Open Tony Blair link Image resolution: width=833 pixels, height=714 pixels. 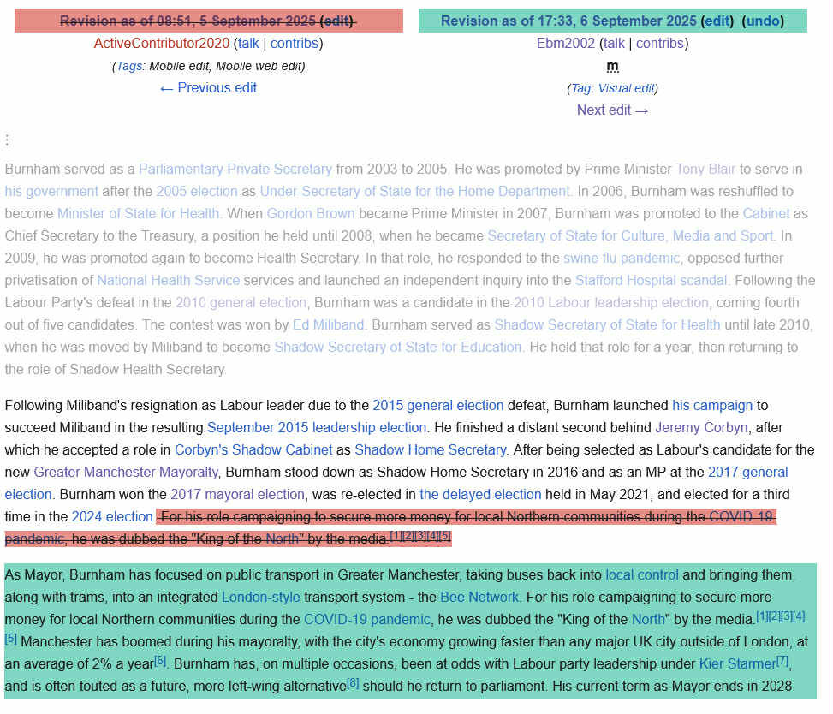pyautogui.click(x=705, y=169)
